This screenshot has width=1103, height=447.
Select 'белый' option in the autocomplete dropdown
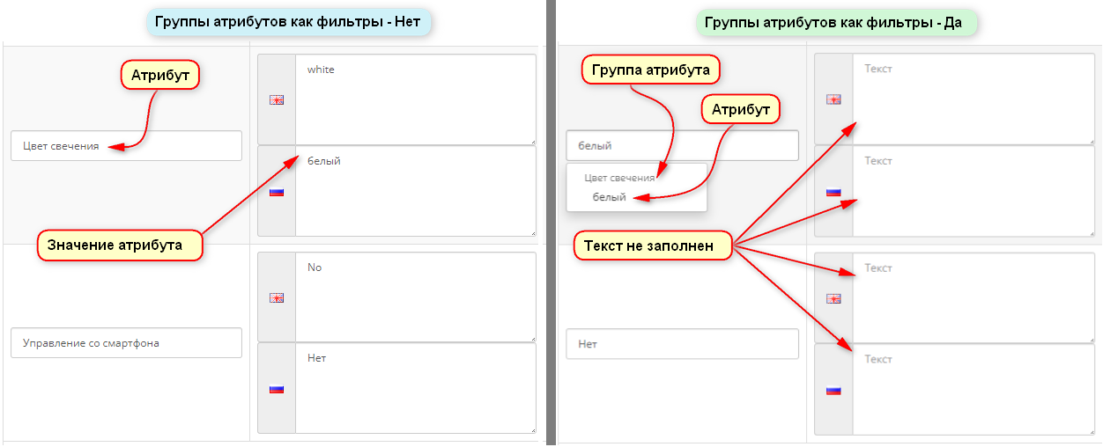[x=609, y=197]
